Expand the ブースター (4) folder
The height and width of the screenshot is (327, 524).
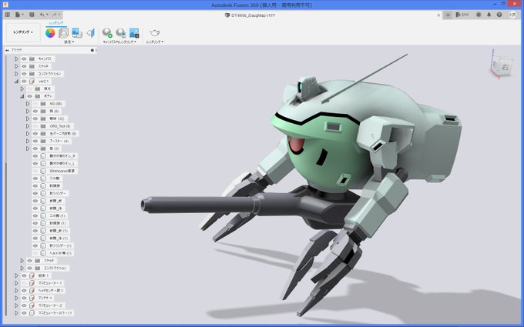click(28, 141)
